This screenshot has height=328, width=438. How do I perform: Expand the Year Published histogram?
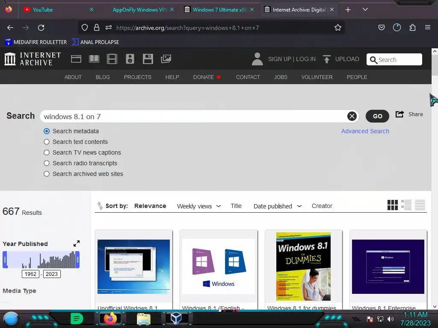point(77,243)
